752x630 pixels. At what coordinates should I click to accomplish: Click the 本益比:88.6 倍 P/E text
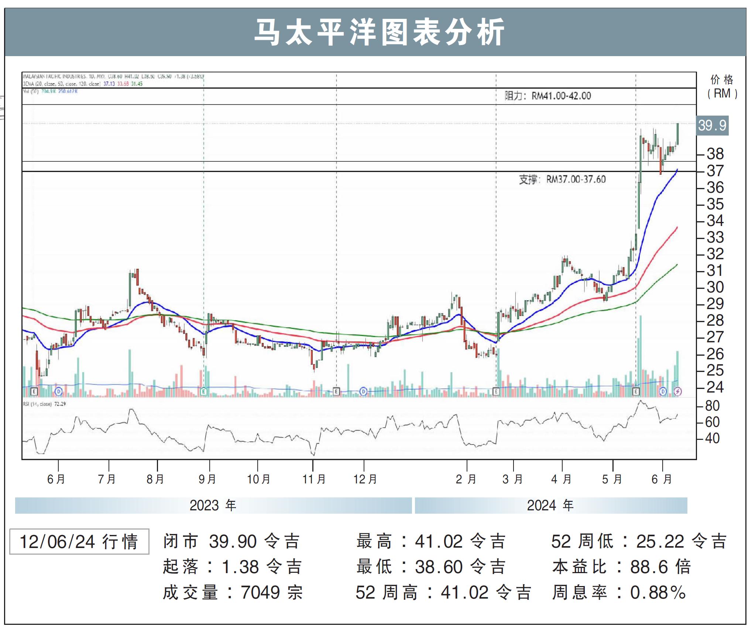(x=622, y=567)
